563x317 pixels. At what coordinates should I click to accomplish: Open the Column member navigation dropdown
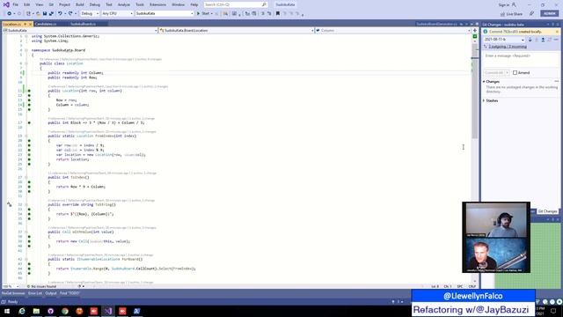393,31
